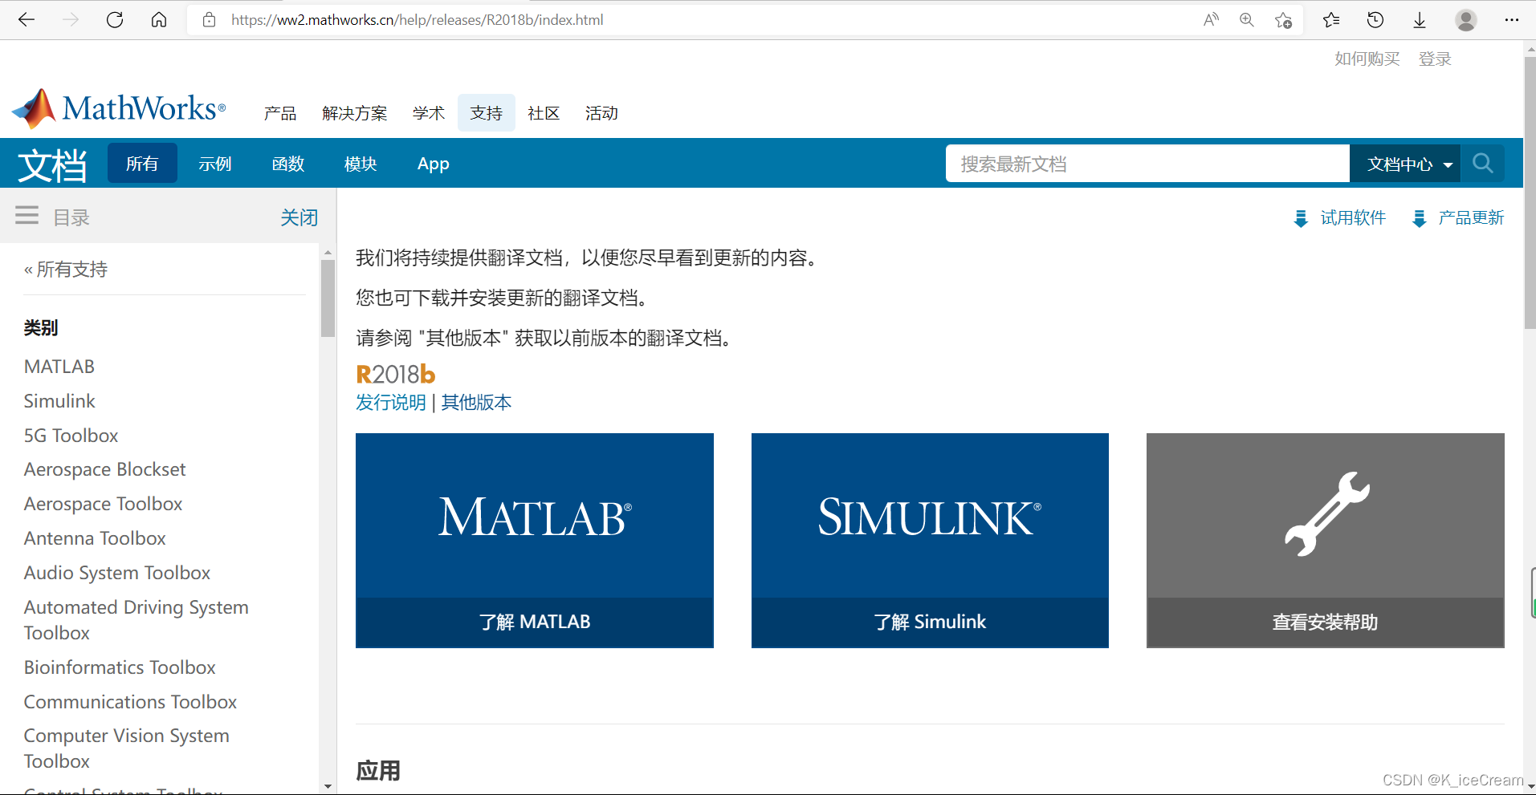Viewport: 1536px width, 795px height.
Task: Open Aerospace Toolbox in sidebar
Action: (x=103, y=504)
